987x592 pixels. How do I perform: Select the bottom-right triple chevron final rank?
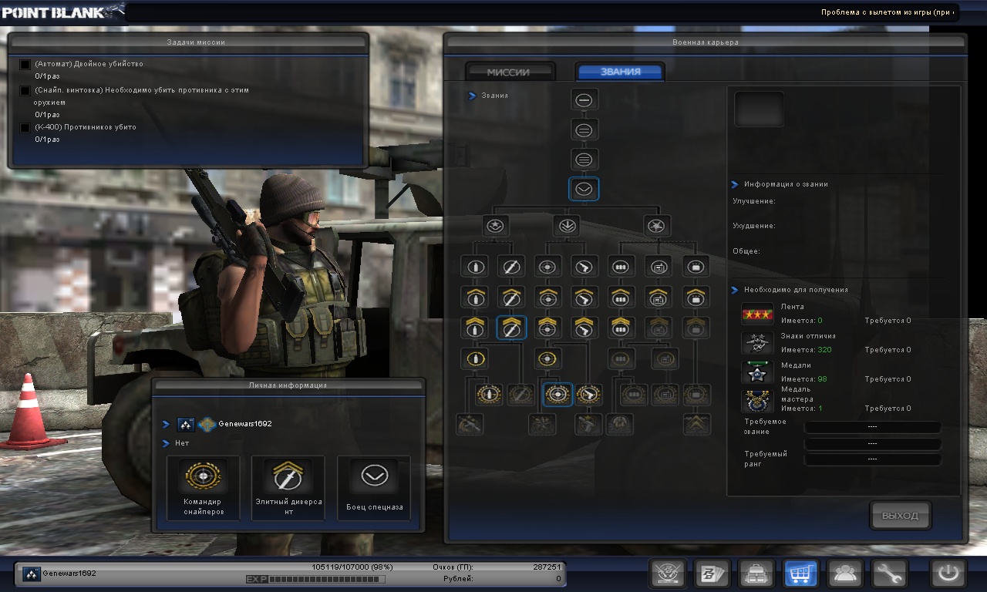[x=696, y=424]
